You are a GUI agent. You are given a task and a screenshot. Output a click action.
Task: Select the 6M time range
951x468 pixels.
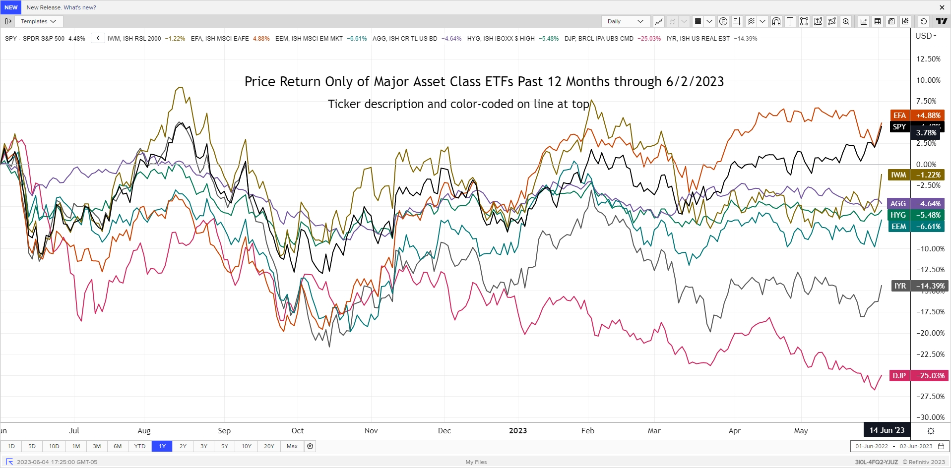pos(118,446)
